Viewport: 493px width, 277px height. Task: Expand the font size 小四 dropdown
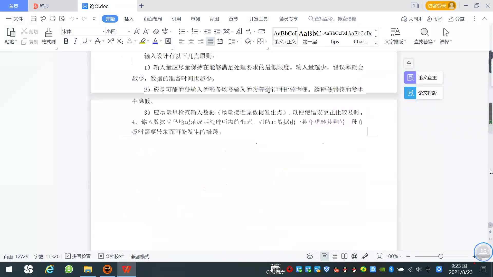point(129,32)
